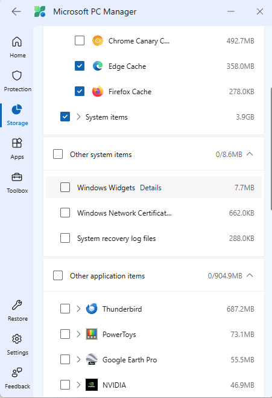Viewport: 272px width, 398px height.
Task: Open the Settings gear icon
Action: 17,339
